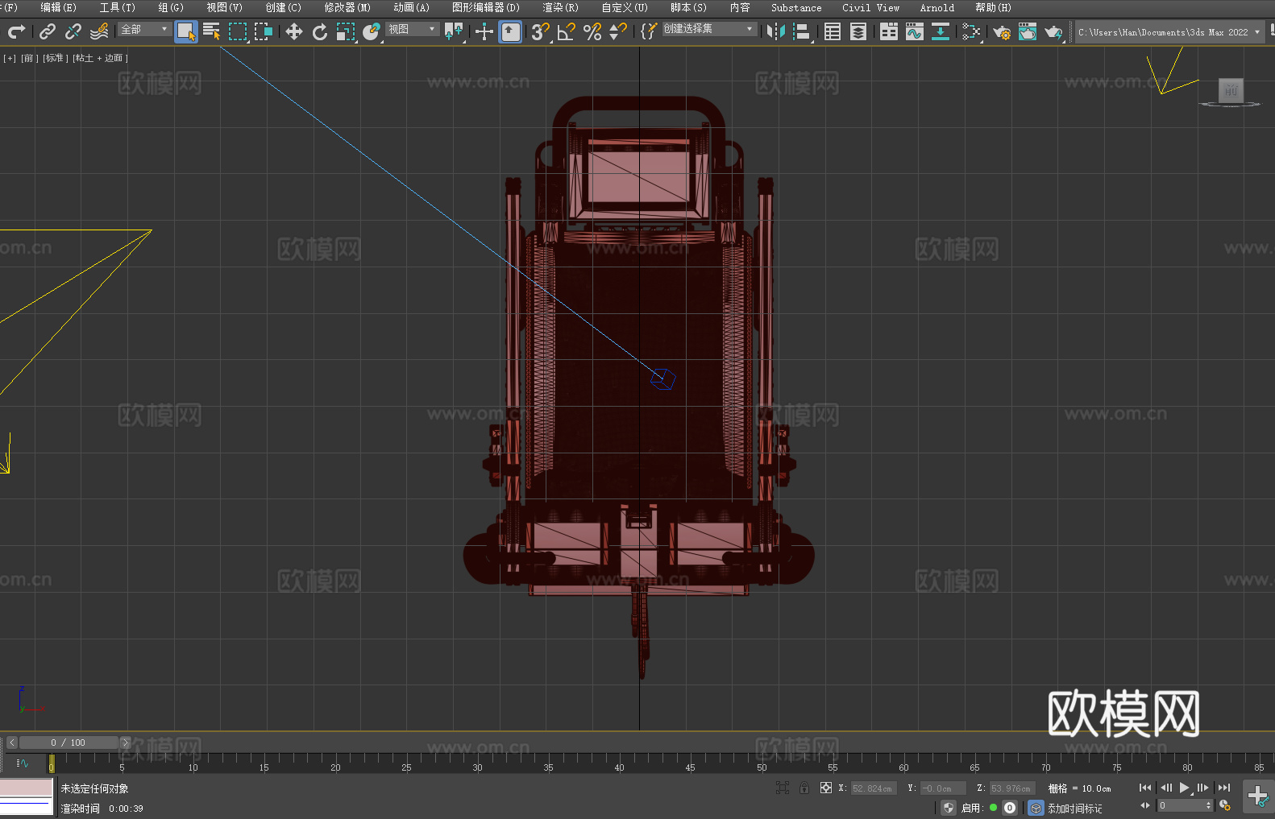
Task: Click the X coordinate input field
Action: [874, 788]
